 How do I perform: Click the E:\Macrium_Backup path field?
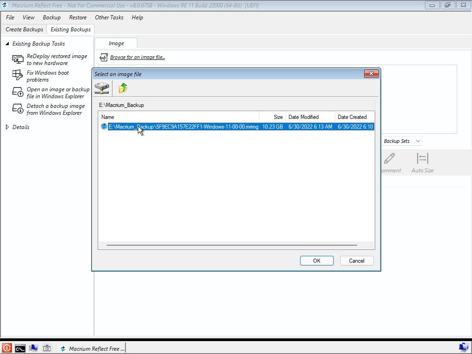click(x=236, y=105)
